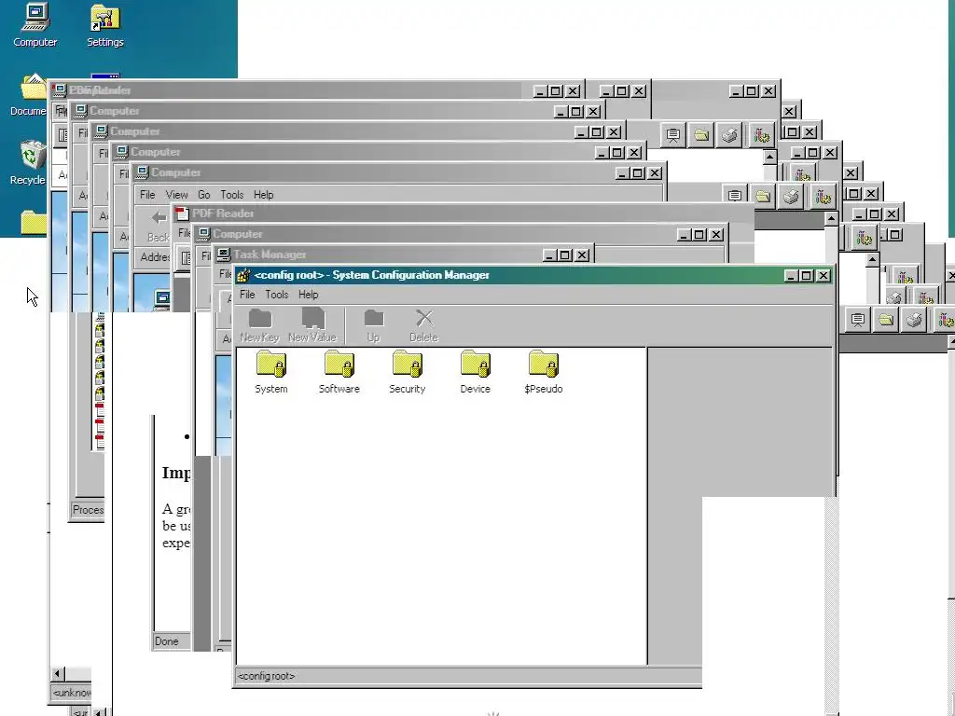Close the System Configuration Manager window

[824, 275]
